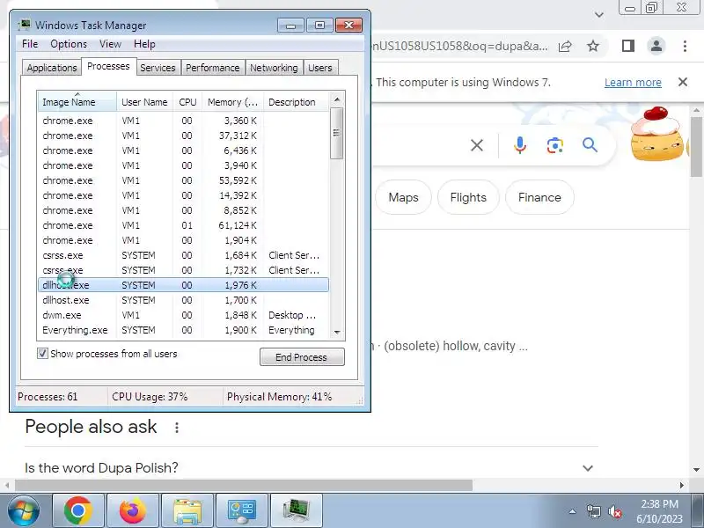Image resolution: width=704 pixels, height=528 pixels.
Task: Show hidden tray icons arrow
Action: tap(573, 511)
